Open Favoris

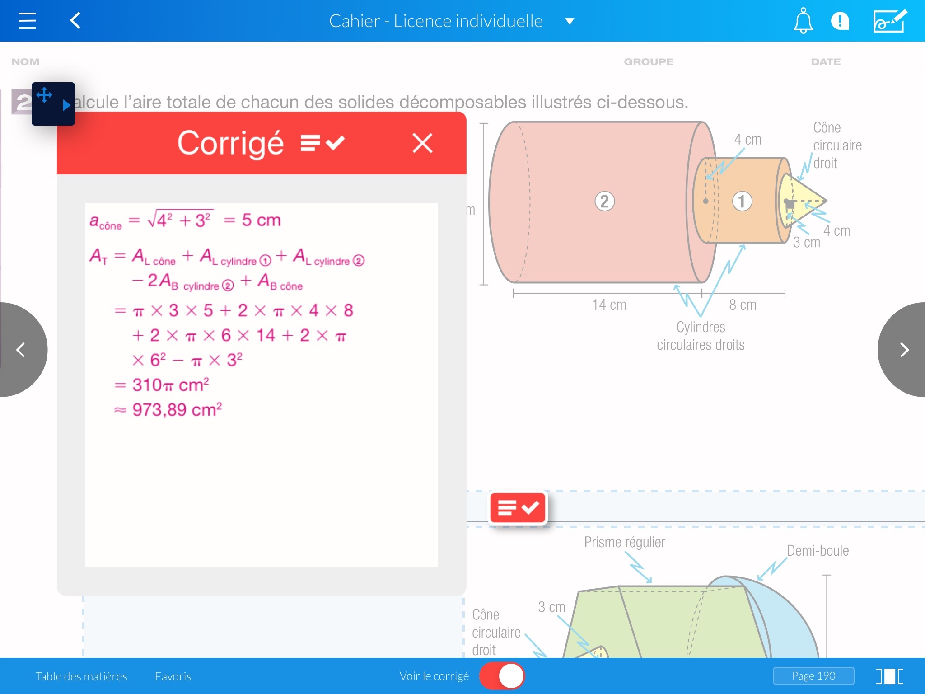[173, 676]
